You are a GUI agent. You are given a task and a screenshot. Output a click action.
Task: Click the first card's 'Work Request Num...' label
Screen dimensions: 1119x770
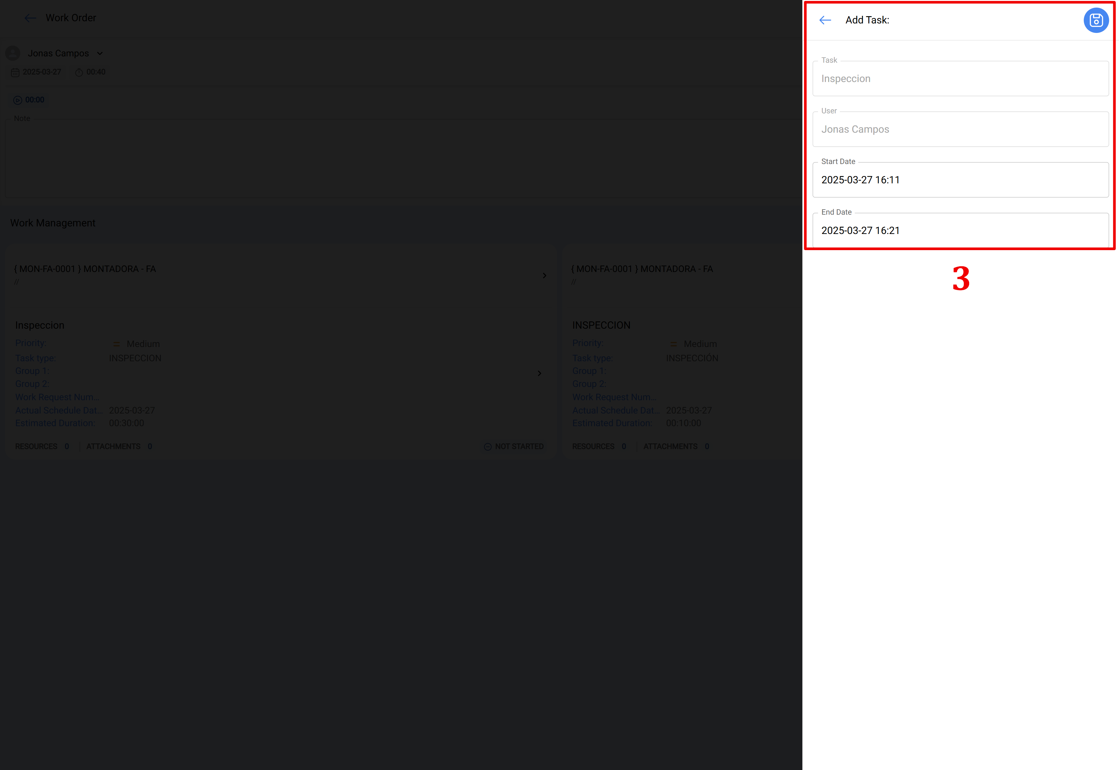coord(57,397)
